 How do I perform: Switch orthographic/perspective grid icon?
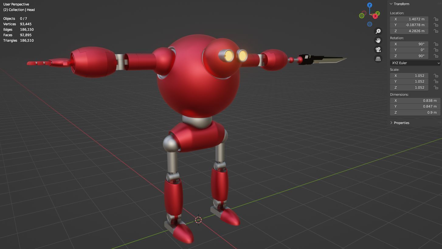pos(378,59)
